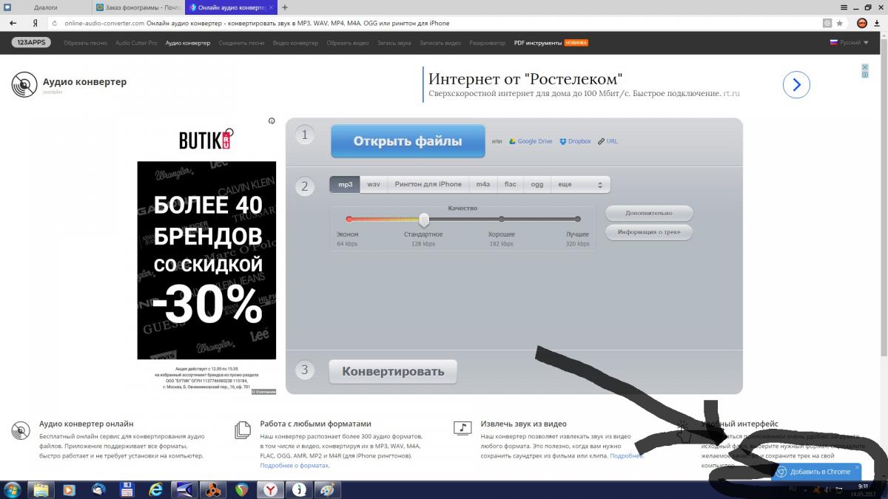The height and width of the screenshot is (499, 888).
Task: Set quality to Эконом 64 kbps point
Action: click(x=349, y=220)
